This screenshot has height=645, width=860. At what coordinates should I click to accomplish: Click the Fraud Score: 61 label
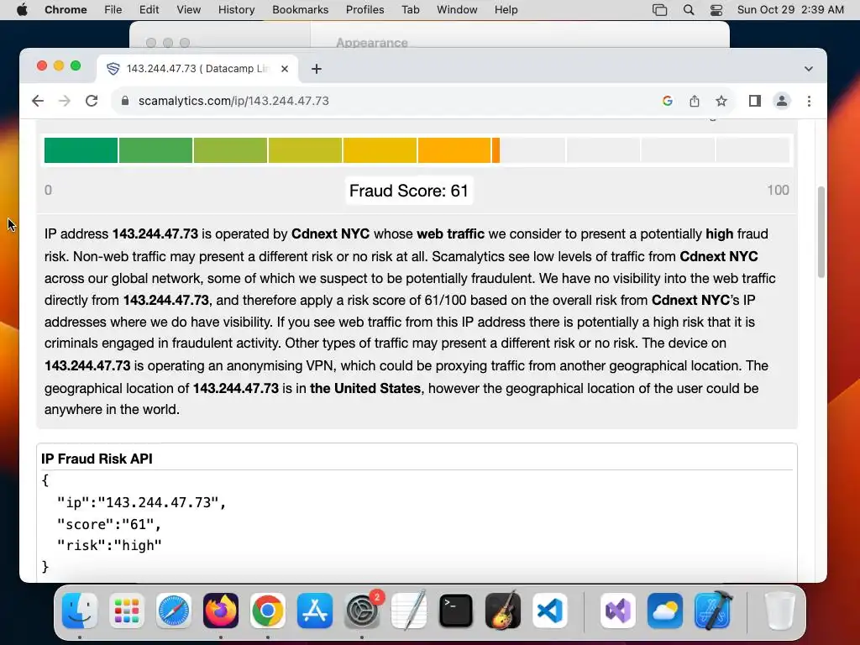409,191
